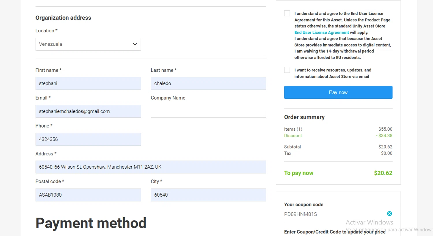Click the Items (1) label
Screen dimensions: 433x236
293,129
